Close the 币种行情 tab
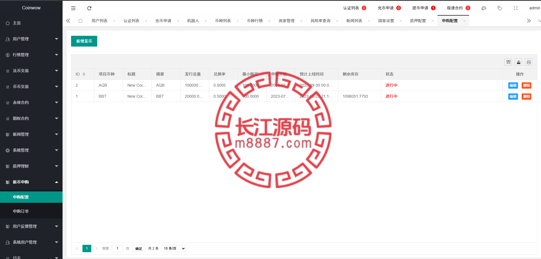This screenshot has height=259, width=541. [270, 21]
